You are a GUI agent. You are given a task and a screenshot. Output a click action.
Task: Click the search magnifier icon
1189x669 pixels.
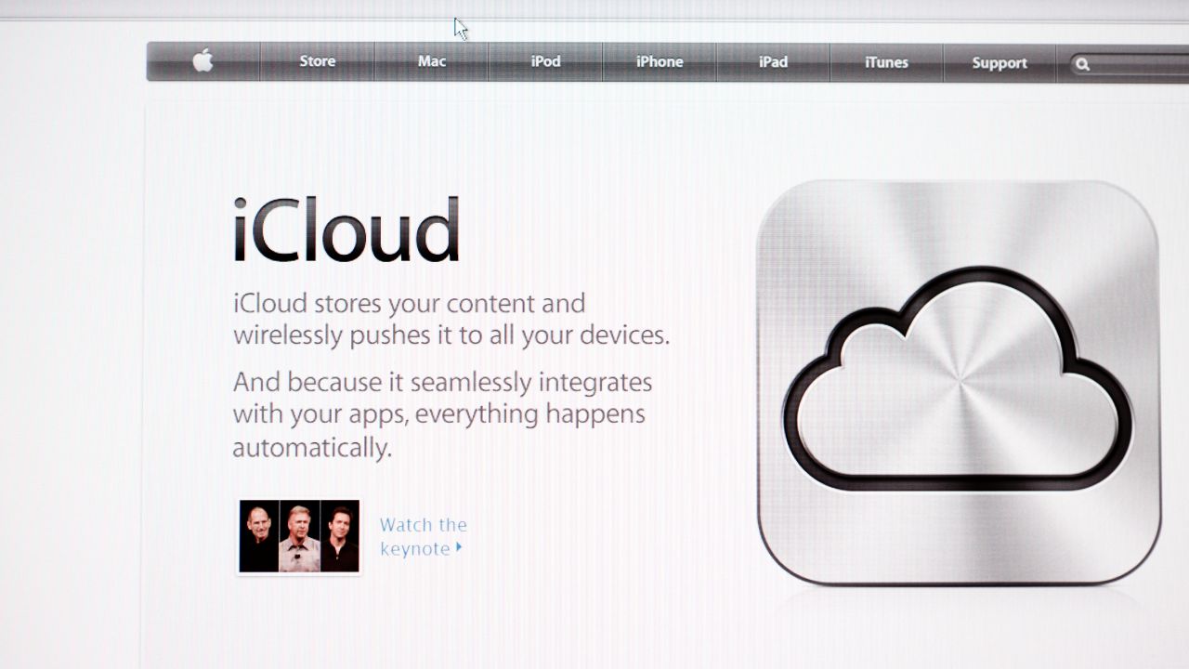click(x=1082, y=64)
